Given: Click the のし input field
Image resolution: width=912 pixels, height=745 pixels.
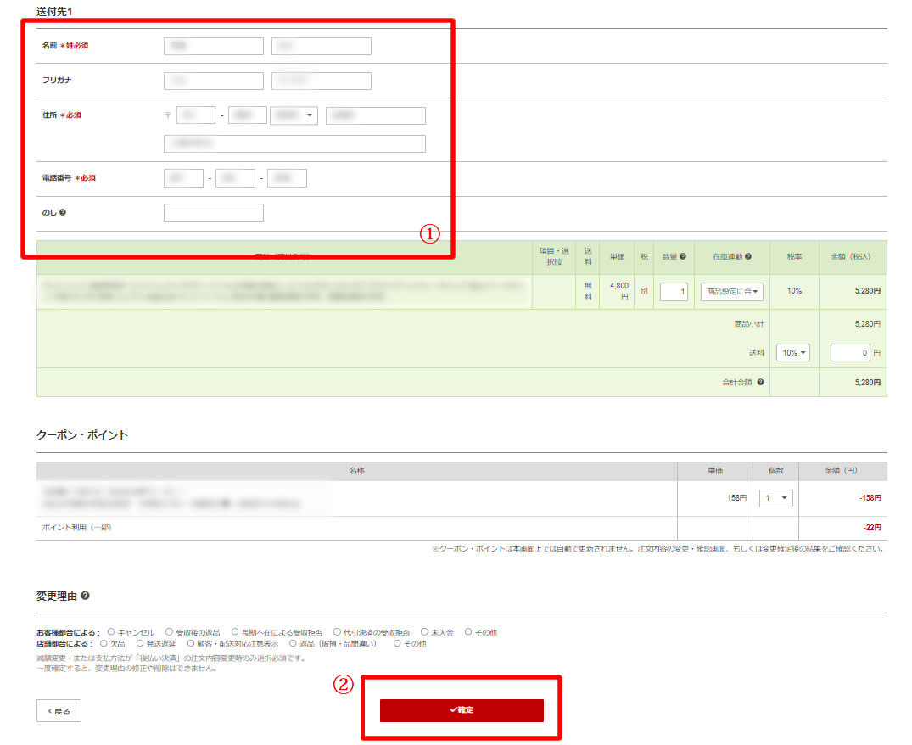Looking at the screenshot, I should coord(214,213).
